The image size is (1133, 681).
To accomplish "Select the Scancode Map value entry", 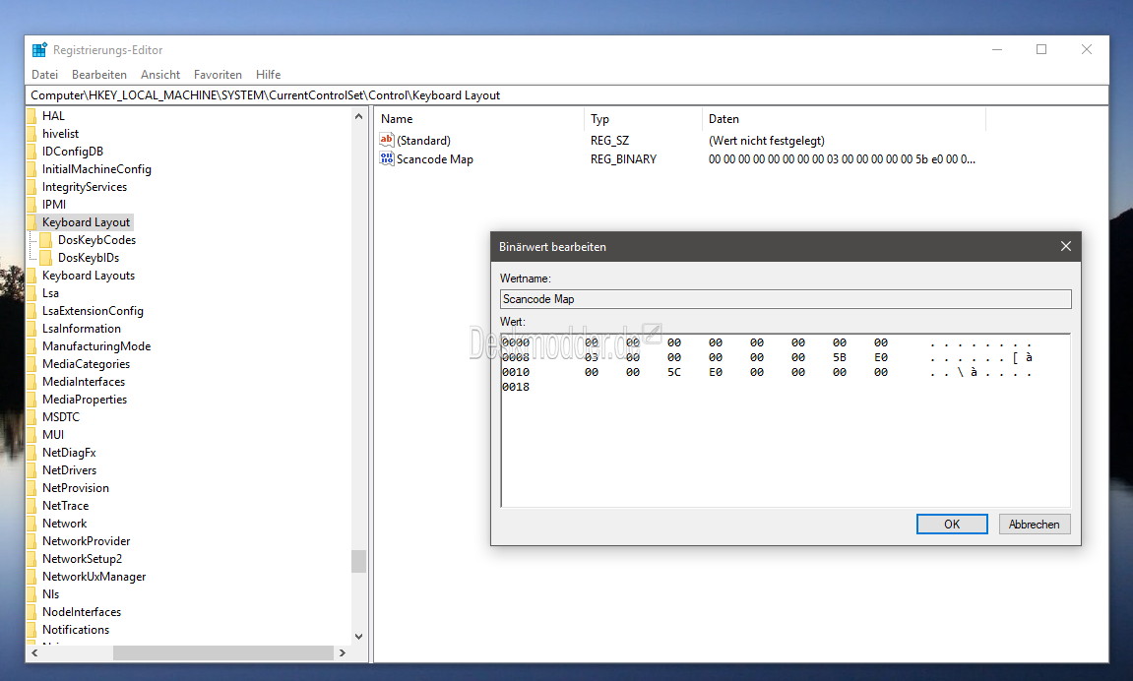I will click(x=434, y=159).
